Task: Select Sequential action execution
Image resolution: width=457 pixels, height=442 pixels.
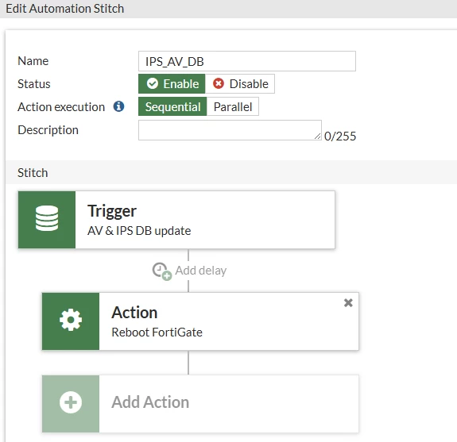Action: (x=172, y=106)
